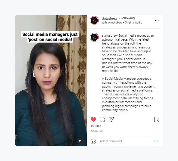Share post using paper plane icon
Image resolution: width=178 pixels, height=161 pixels.
pos(111,119)
